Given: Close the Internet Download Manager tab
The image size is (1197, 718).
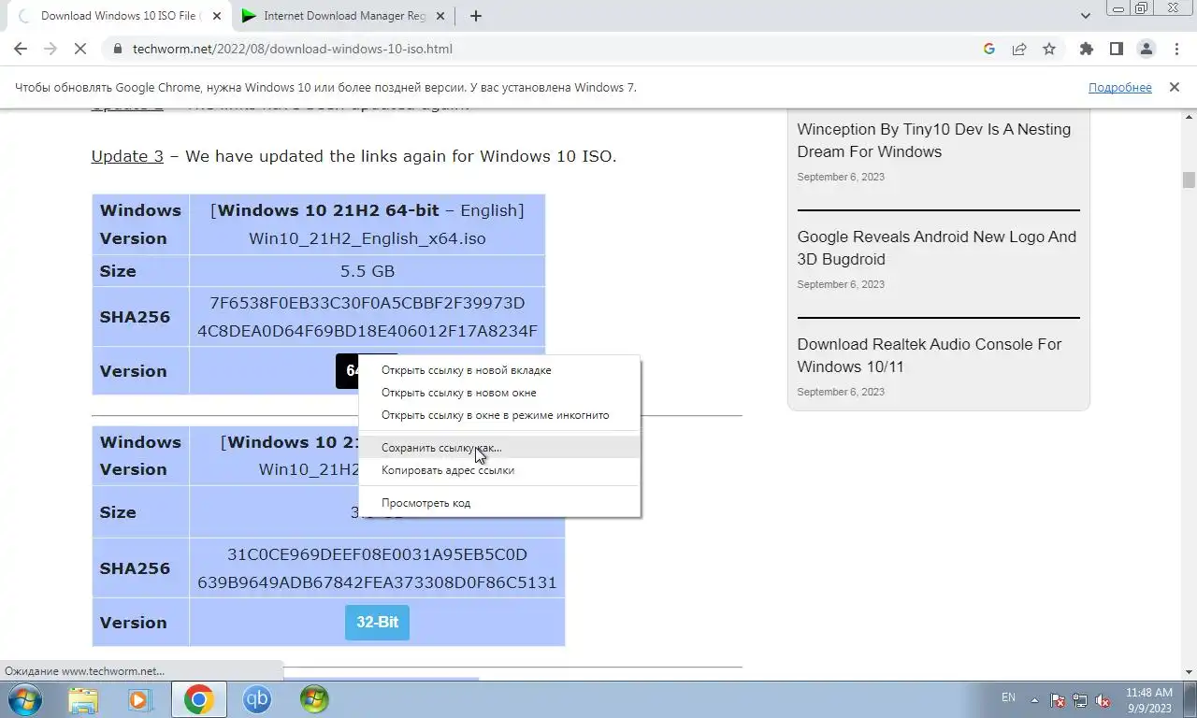Looking at the screenshot, I should click(440, 16).
